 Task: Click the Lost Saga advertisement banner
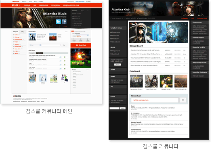[81, 58]
